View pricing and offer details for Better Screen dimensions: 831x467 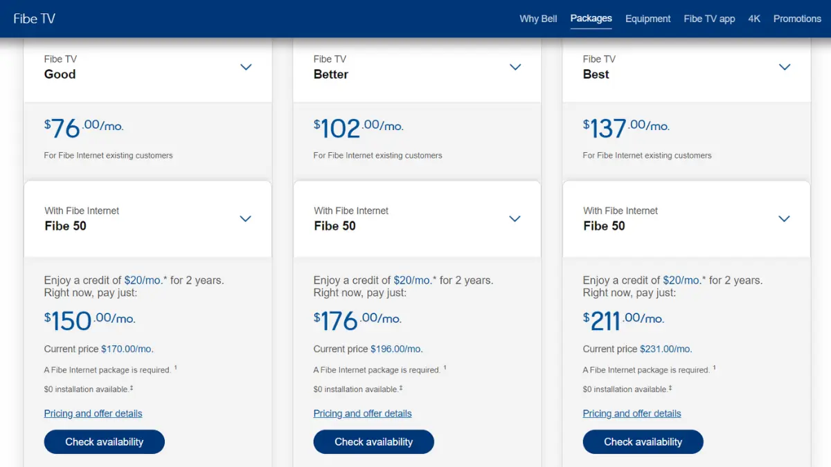[x=362, y=414]
